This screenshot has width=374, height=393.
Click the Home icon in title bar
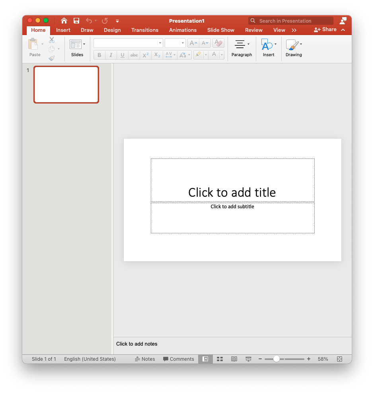tap(64, 21)
